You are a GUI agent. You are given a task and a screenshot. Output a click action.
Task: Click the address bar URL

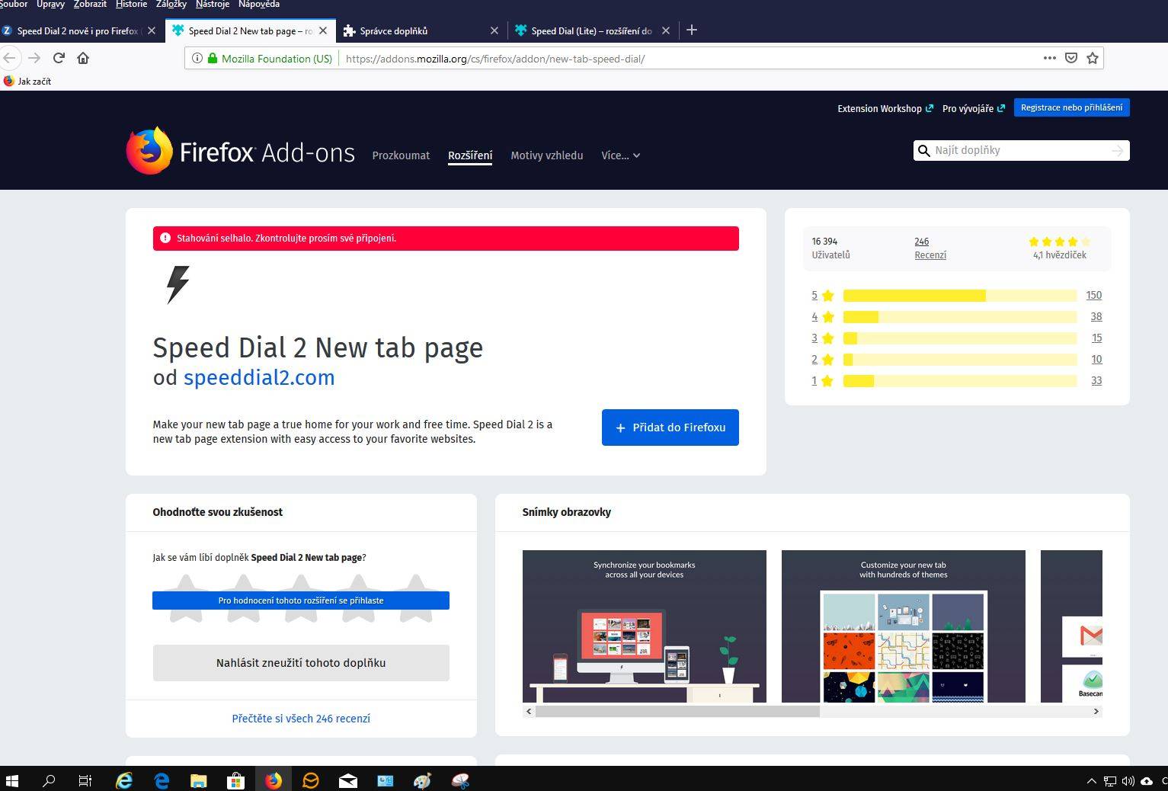pyautogui.click(x=495, y=59)
